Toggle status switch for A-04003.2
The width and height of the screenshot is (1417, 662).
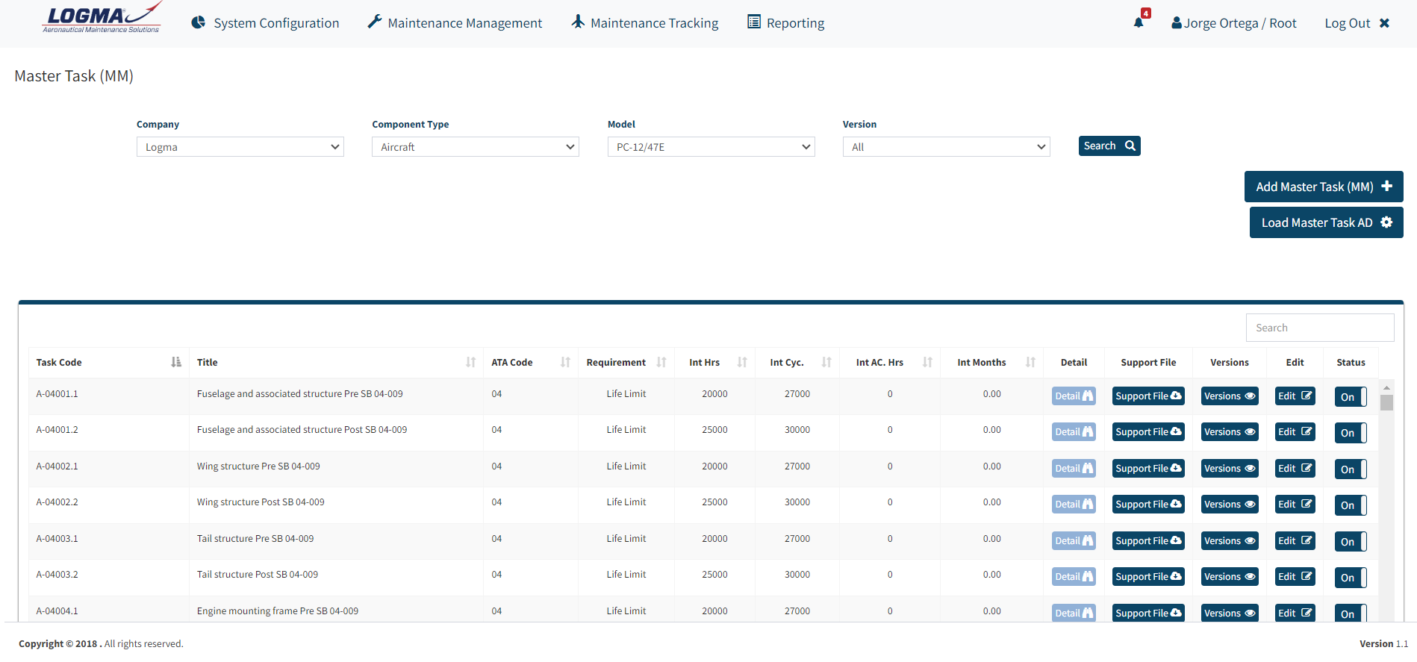click(x=1351, y=578)
